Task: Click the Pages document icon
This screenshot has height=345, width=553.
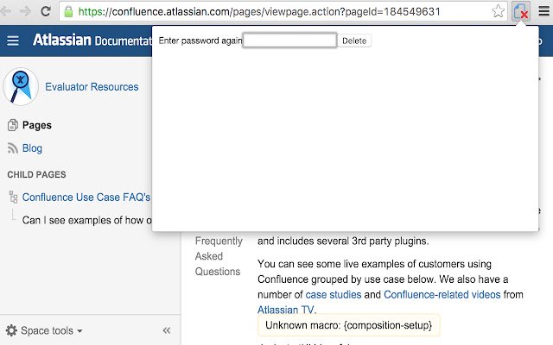Action: [13, 125]
